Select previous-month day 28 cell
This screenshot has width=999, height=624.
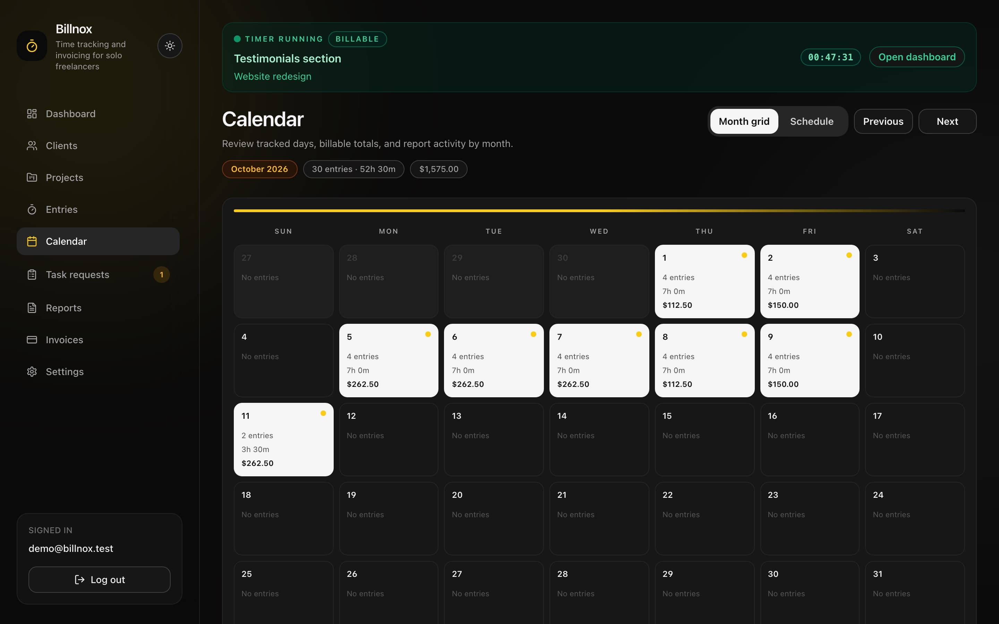[389, 281]
